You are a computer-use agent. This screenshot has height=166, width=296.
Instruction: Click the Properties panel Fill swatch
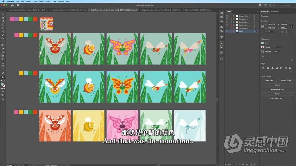click(x=262, y=43)
